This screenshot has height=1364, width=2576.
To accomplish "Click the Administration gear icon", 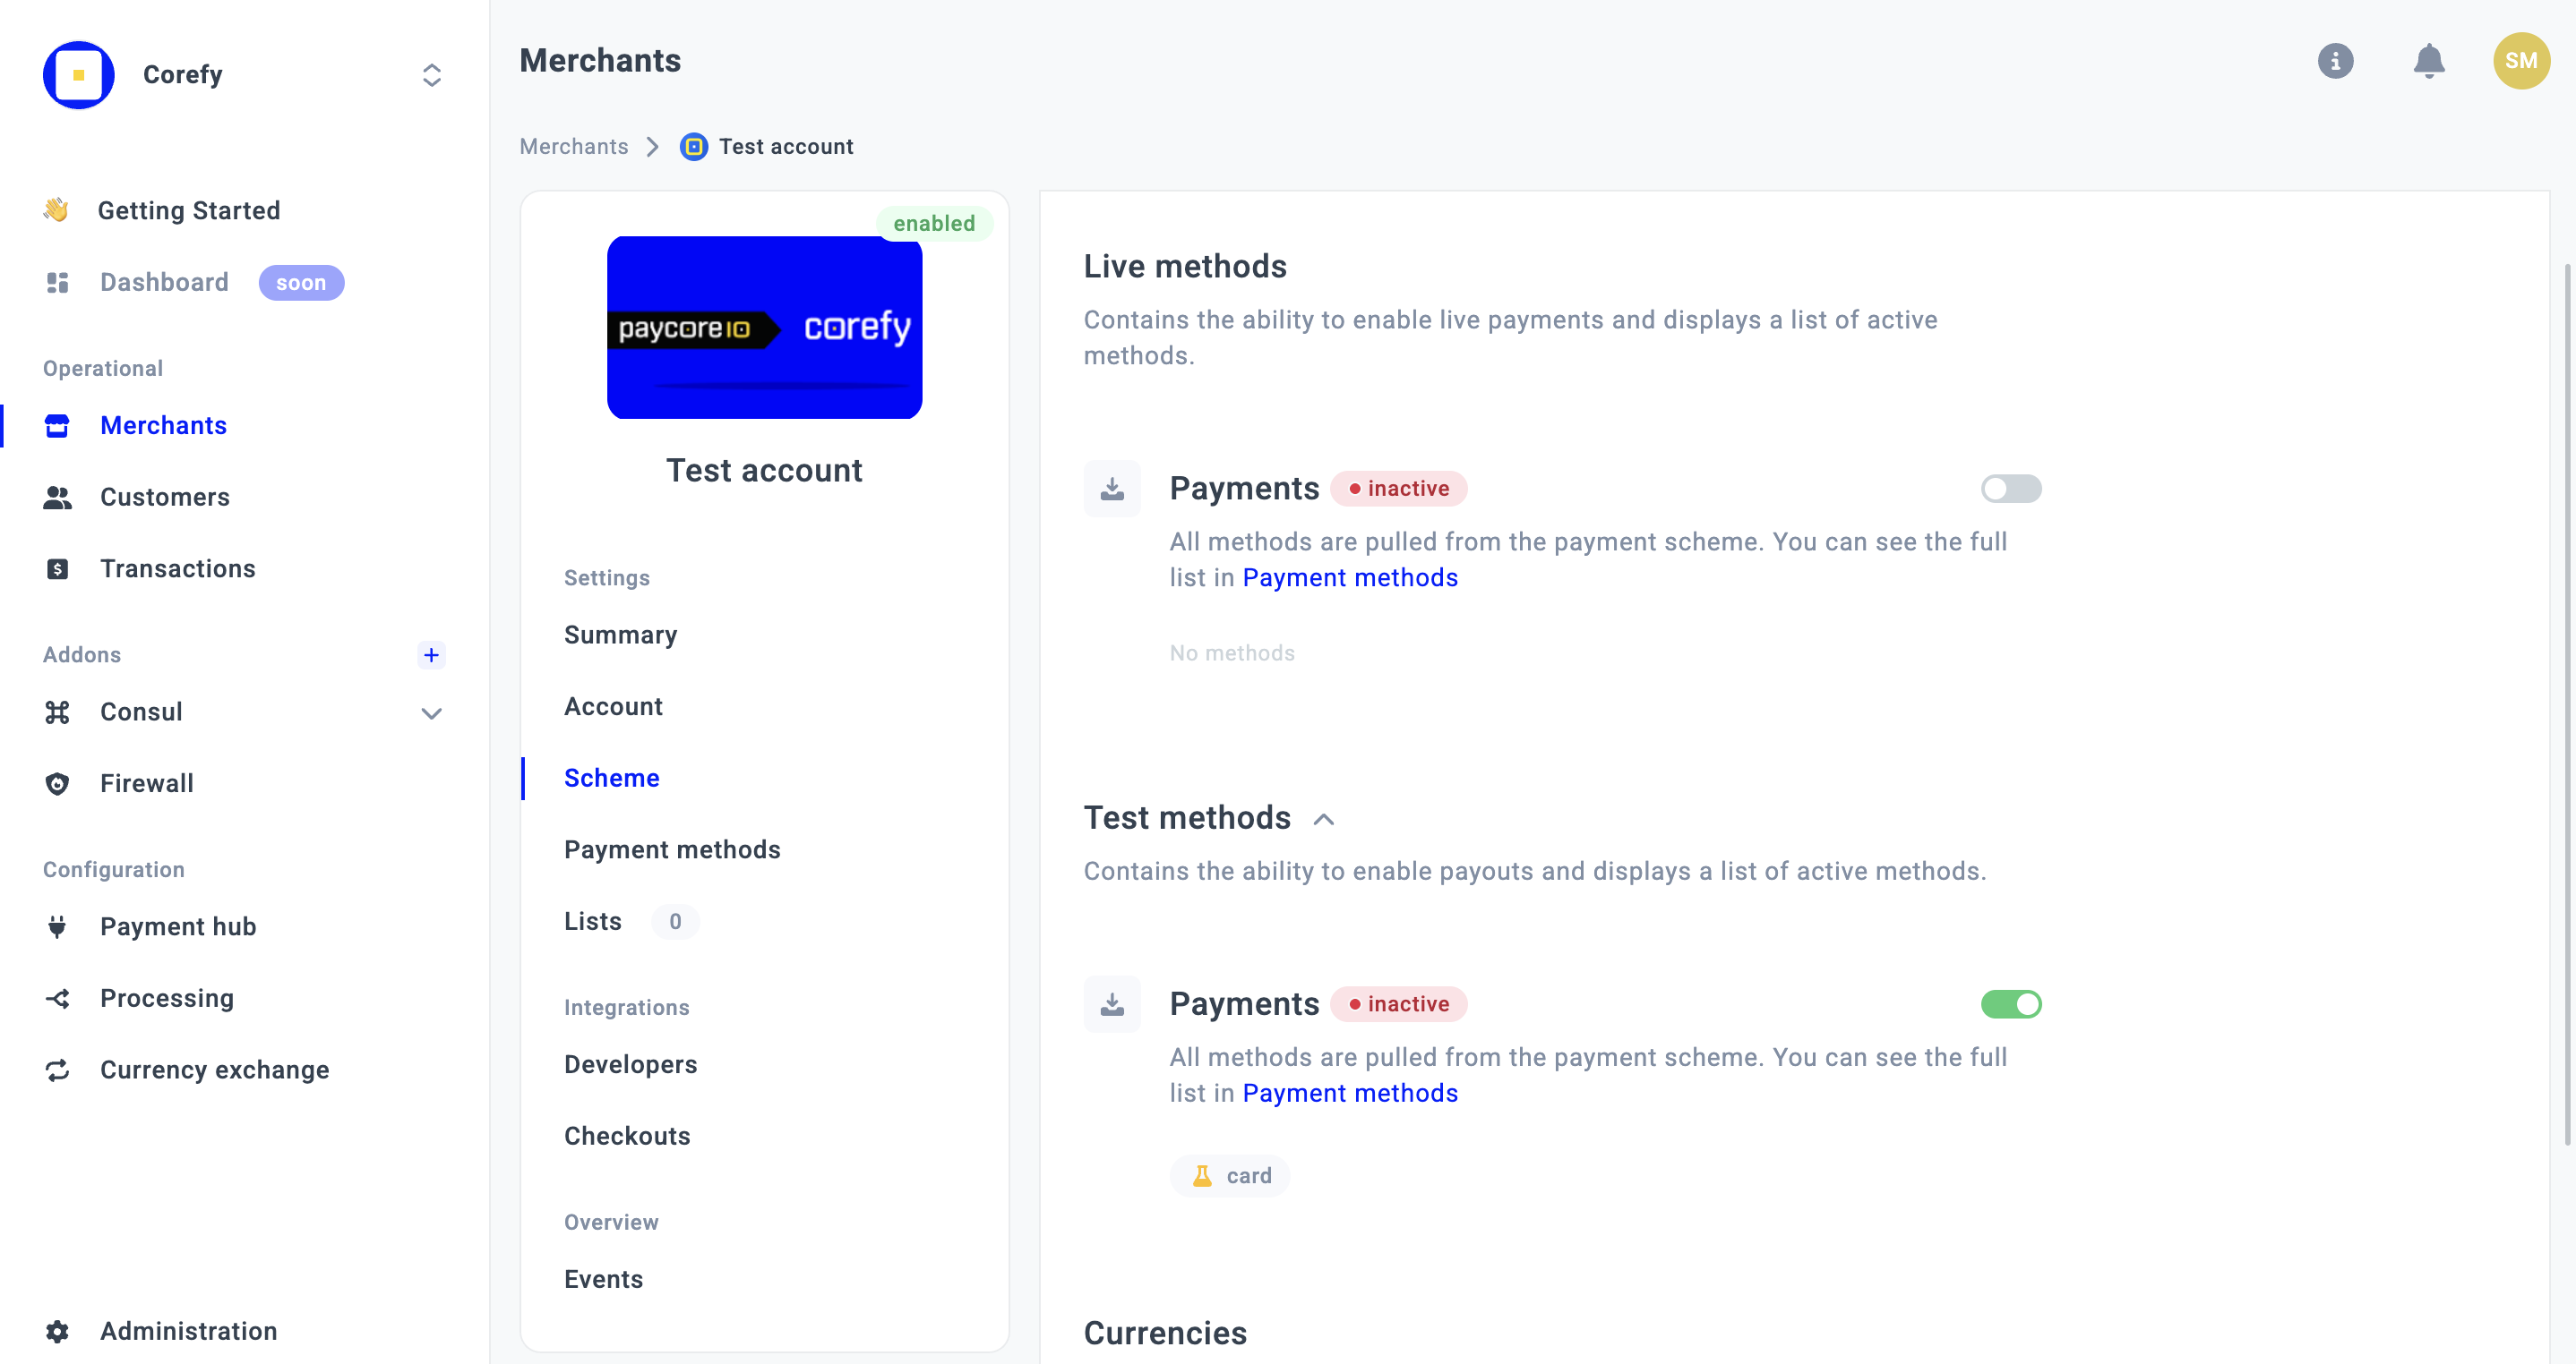I will point(57,1331).
